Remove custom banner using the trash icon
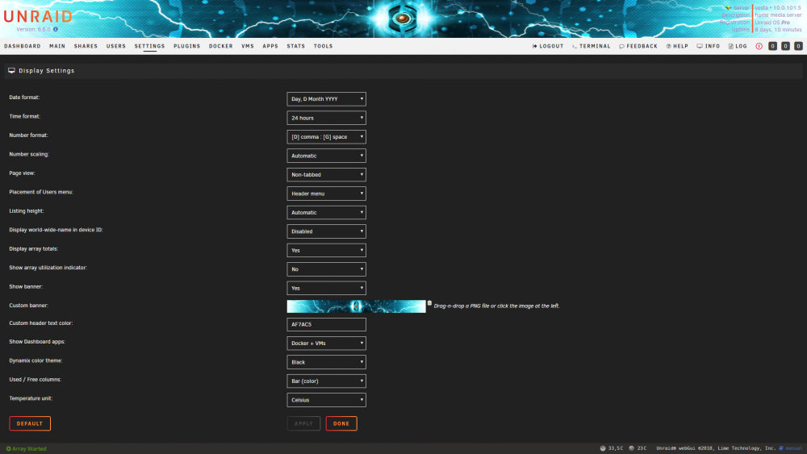 click(429, 303)
